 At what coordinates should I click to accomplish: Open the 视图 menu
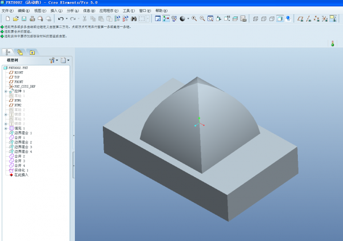click(40, 11)
